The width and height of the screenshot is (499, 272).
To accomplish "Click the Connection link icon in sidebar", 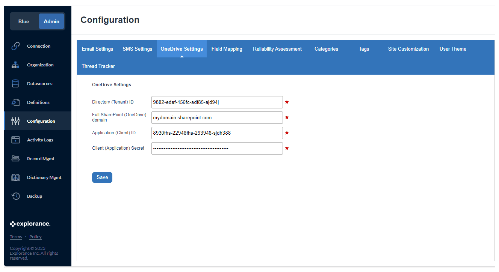I will point(15,46).
